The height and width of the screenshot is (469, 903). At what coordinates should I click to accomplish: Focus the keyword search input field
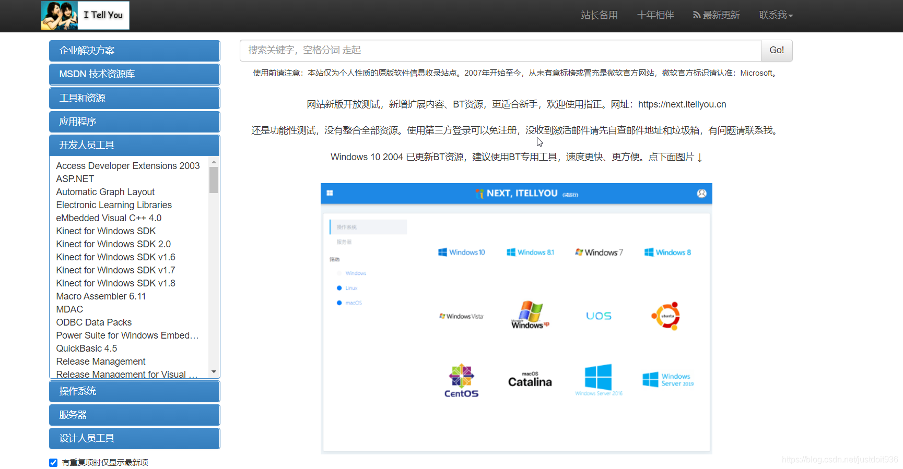point(500,50)
